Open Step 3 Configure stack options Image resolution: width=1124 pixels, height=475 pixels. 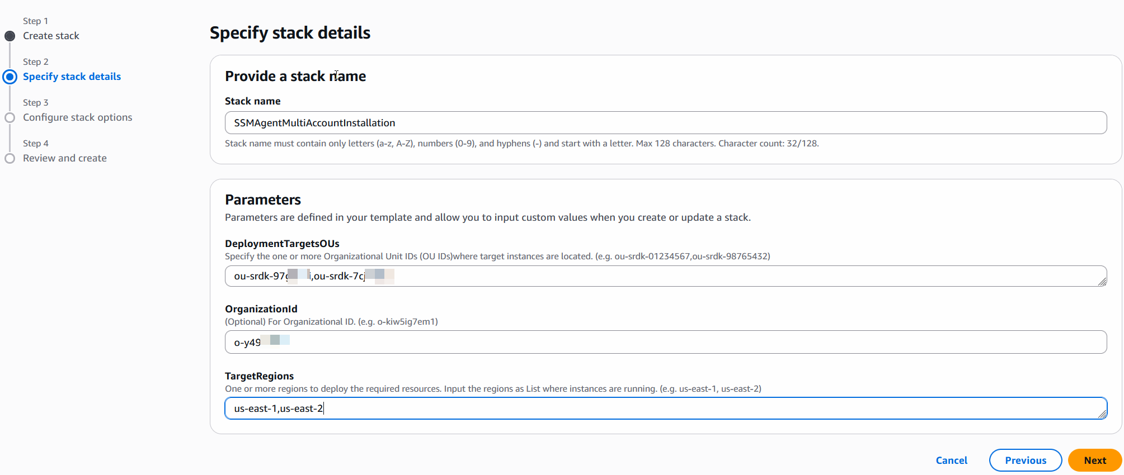[x=77, y=117]
